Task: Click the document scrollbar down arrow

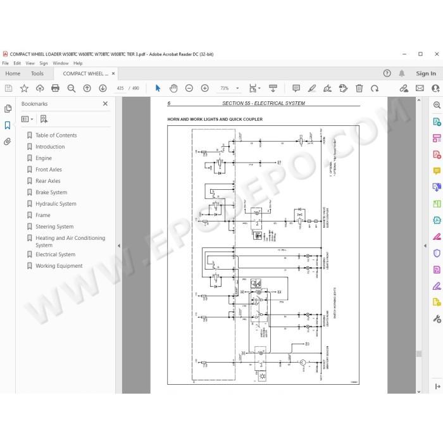Action: click(419, 391)
